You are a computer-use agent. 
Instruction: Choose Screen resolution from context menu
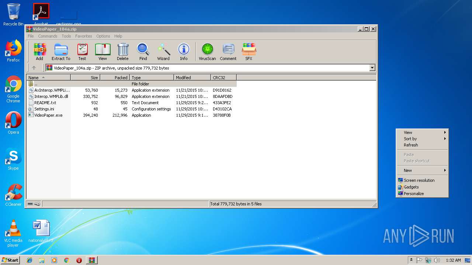tap(422, 180)
